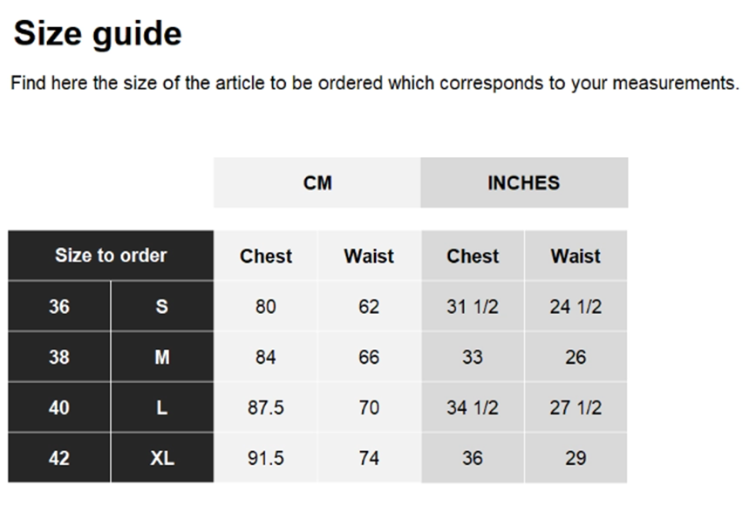Click the "Size guide" heading
Viewport: 756px width, 506px height.
pos(98,34)
